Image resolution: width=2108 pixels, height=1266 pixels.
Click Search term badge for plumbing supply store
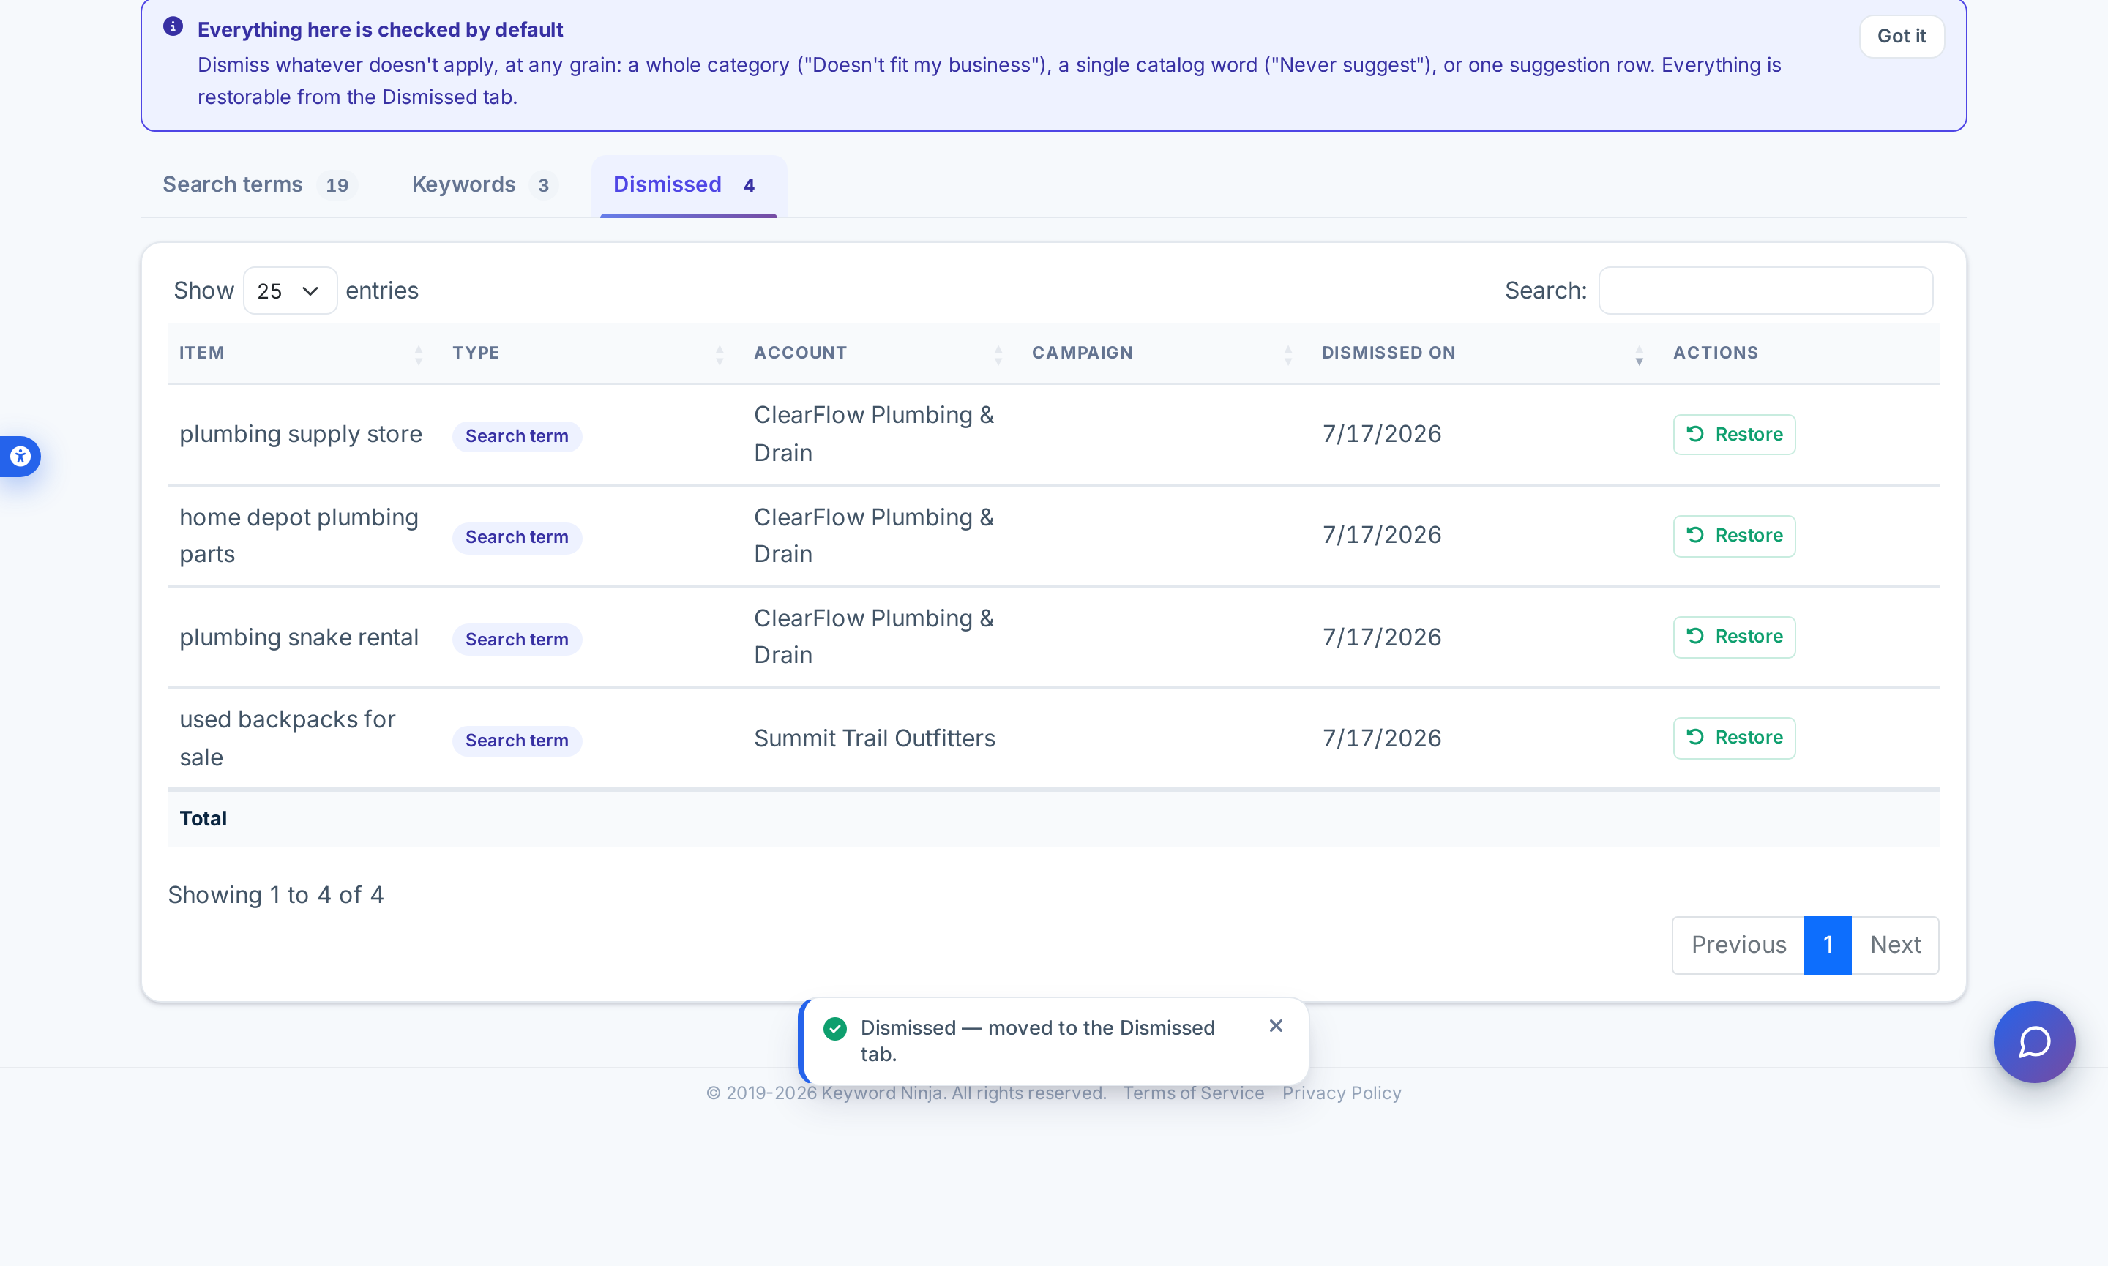coord(516,436)
